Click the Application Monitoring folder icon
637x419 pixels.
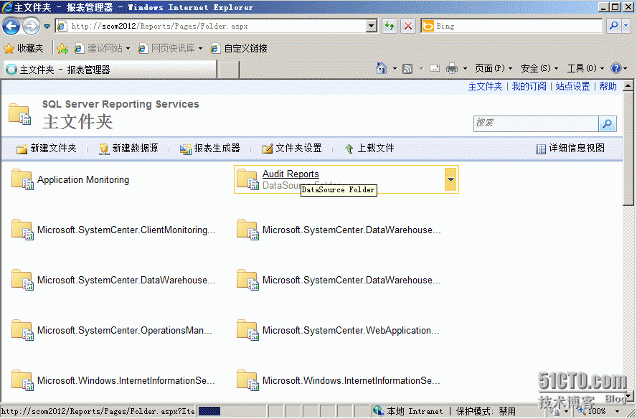click(x=22, y=179)
